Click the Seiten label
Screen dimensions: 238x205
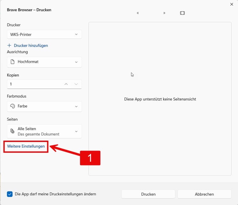click(x=12, y=119)
